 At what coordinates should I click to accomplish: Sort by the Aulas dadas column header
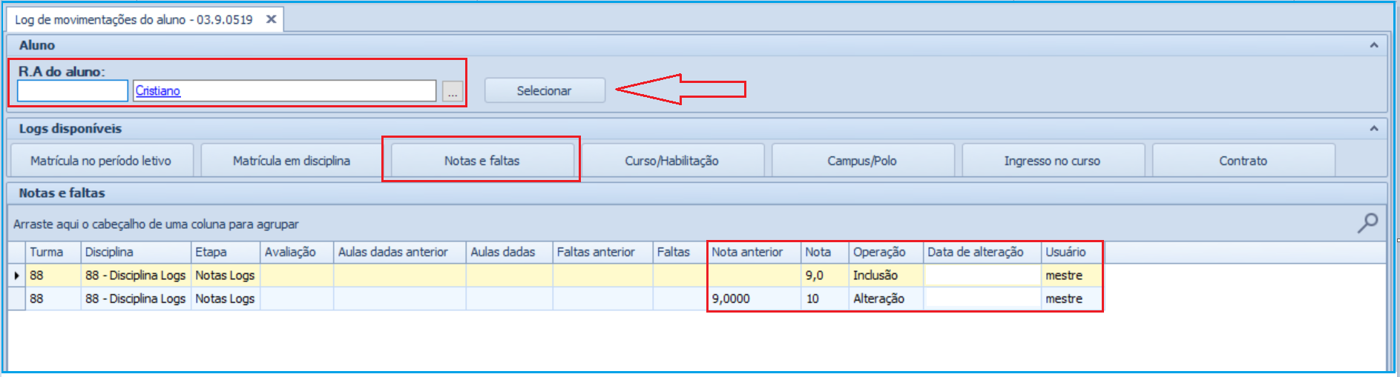click(509, 252)
